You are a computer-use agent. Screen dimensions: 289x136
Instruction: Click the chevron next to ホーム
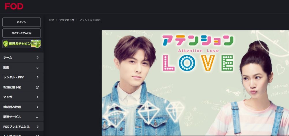click(37, 58)
